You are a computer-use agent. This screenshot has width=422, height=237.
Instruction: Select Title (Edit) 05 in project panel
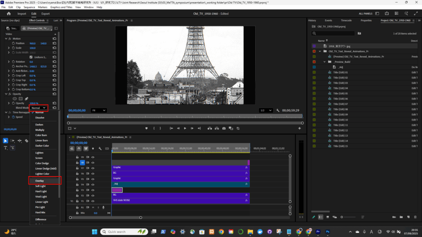tap(340, 93)
